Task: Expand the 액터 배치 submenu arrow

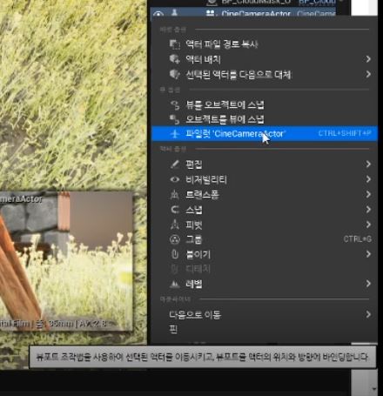Action: tap(368, 59)
